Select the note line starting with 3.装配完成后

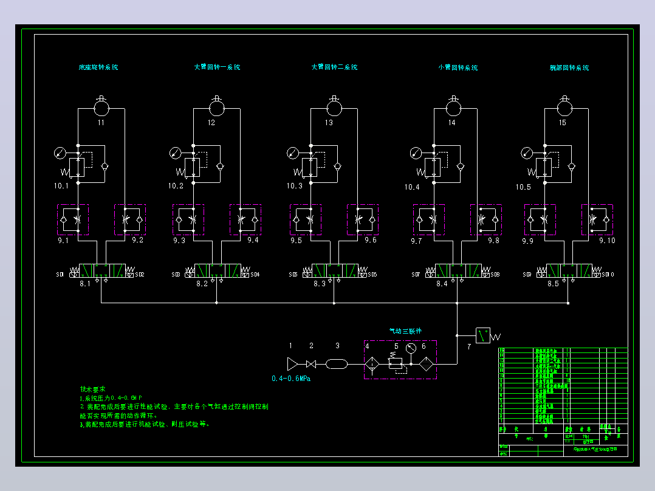145,424
